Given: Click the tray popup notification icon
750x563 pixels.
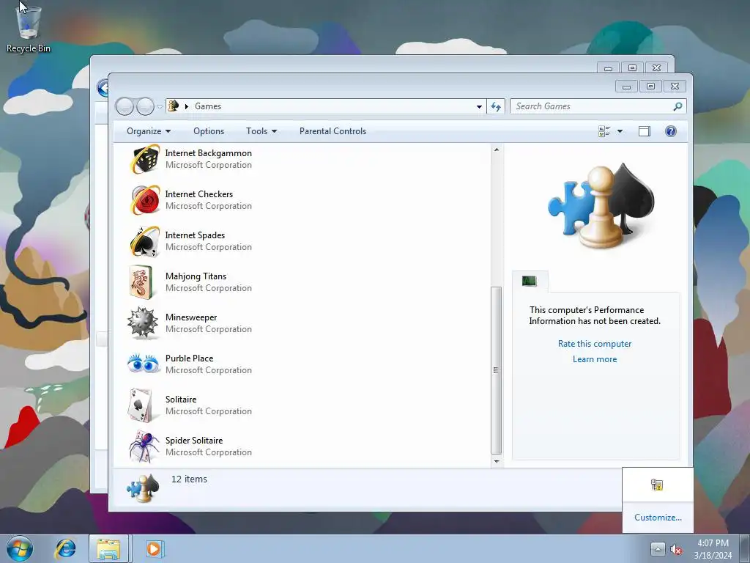Looking at the screenshot, I should coord(657,485).
